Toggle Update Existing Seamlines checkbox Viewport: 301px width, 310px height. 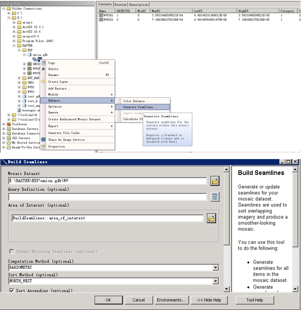[12, 252]
